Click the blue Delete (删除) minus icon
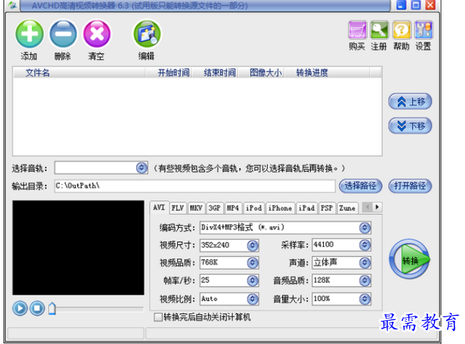This screenshot has width=465, height=344. click(x=63, y=34)
